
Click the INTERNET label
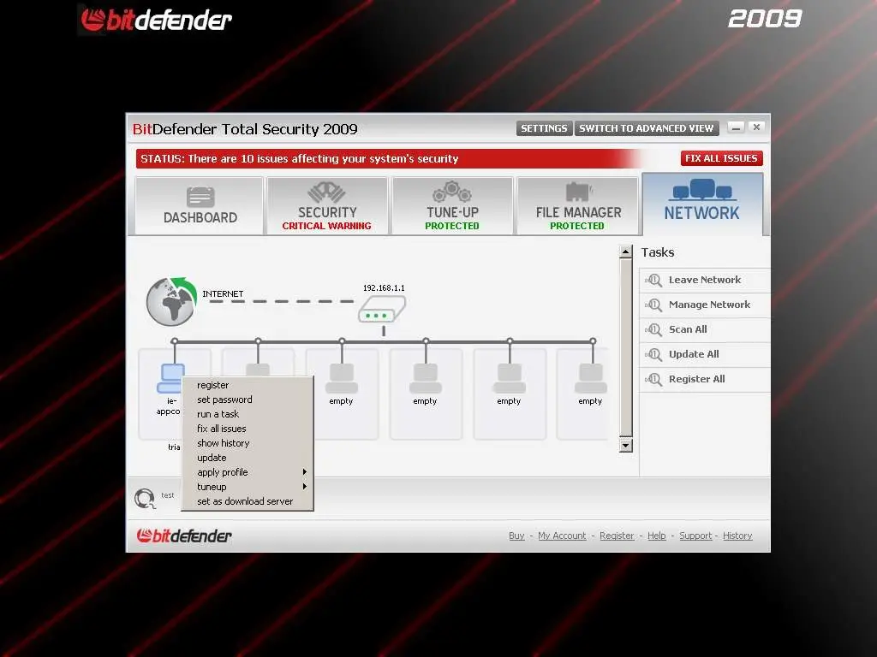coord(223,294)
